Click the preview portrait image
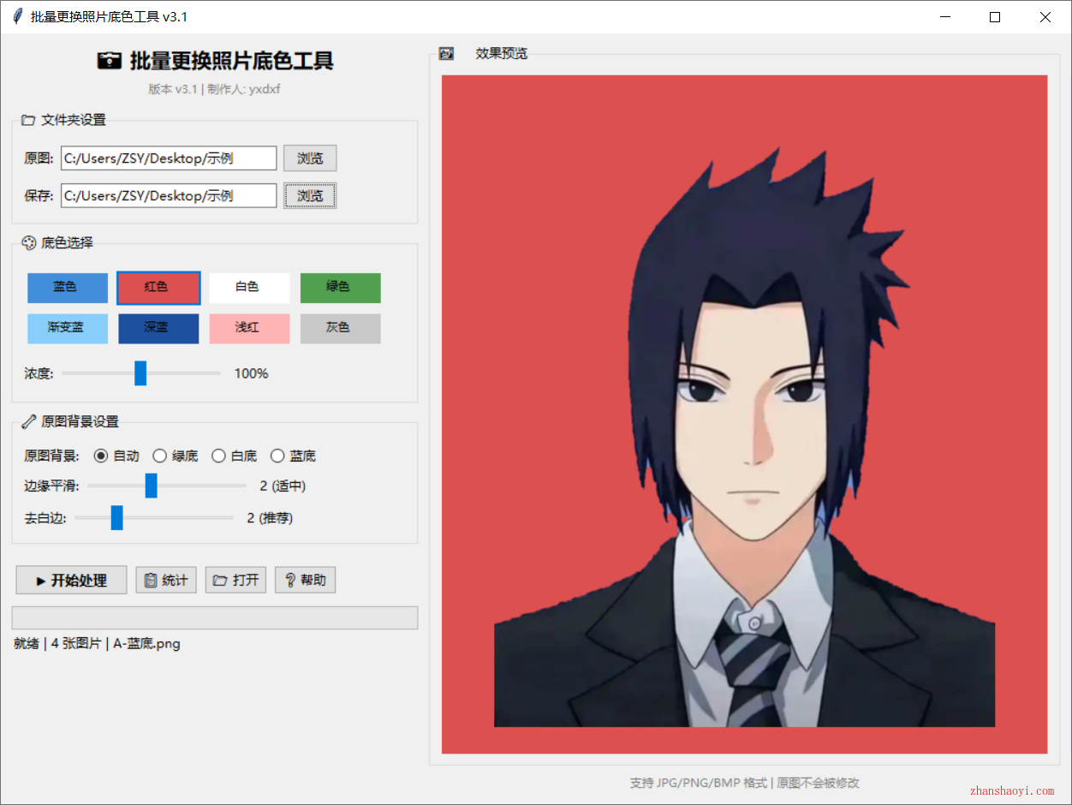 (744, 414)
